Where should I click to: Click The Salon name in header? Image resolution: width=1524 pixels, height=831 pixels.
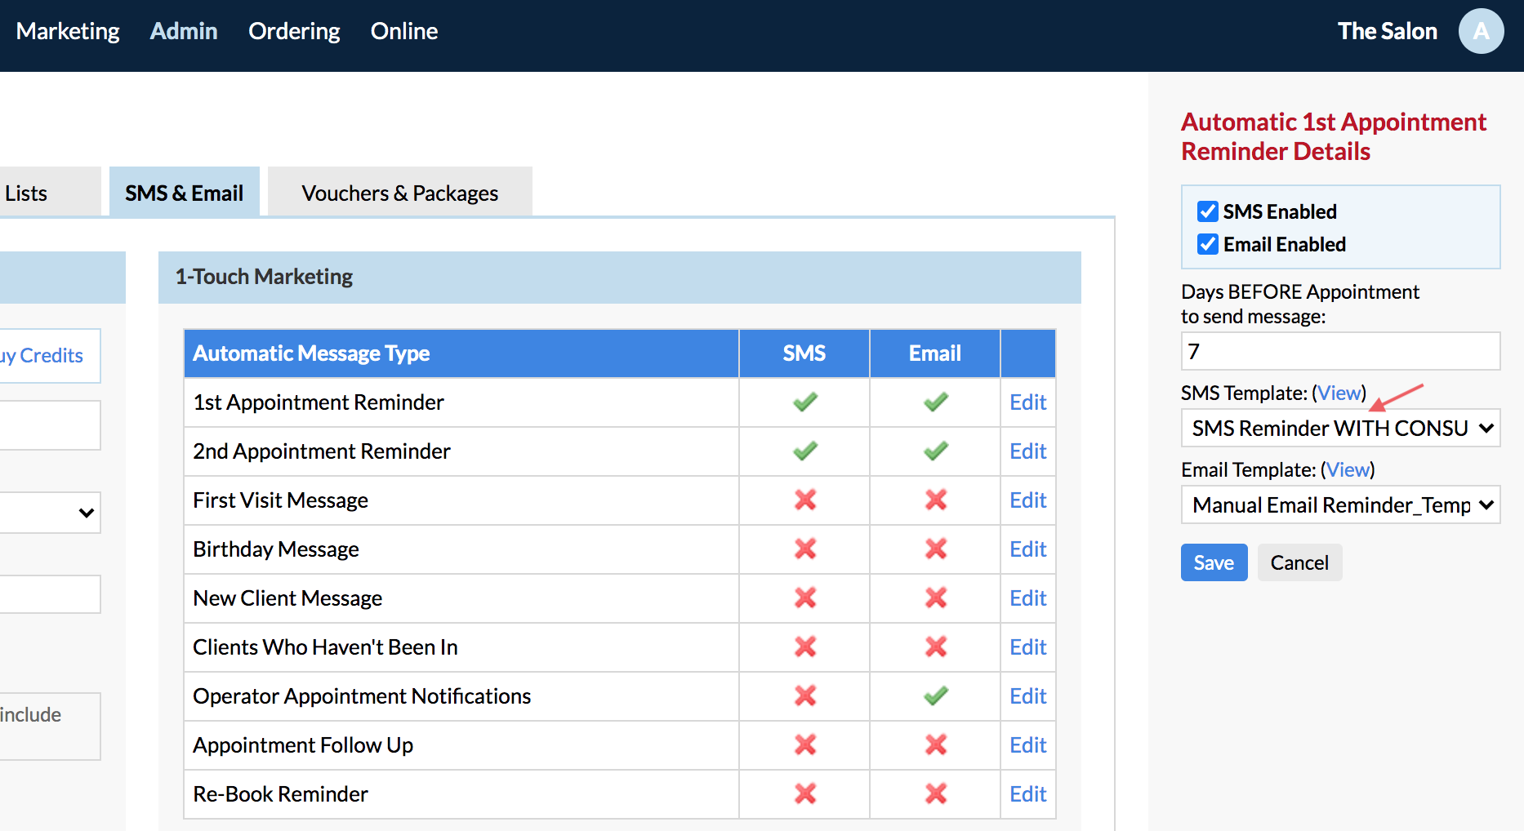tap(1387, 31)
